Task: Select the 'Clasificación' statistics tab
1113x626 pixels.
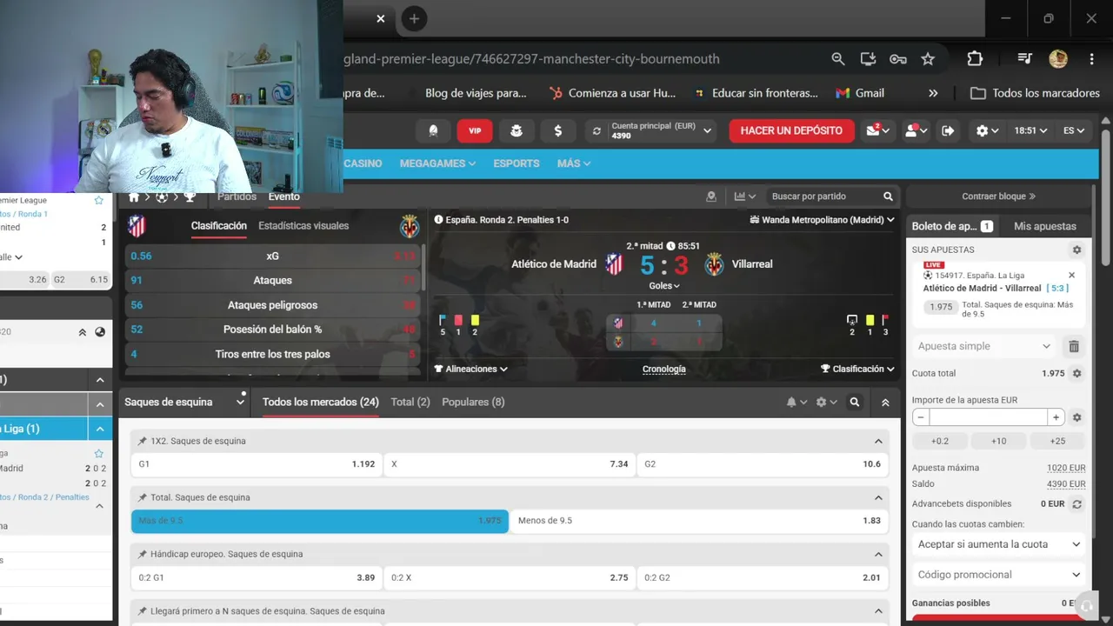Action: coord(219,225)
